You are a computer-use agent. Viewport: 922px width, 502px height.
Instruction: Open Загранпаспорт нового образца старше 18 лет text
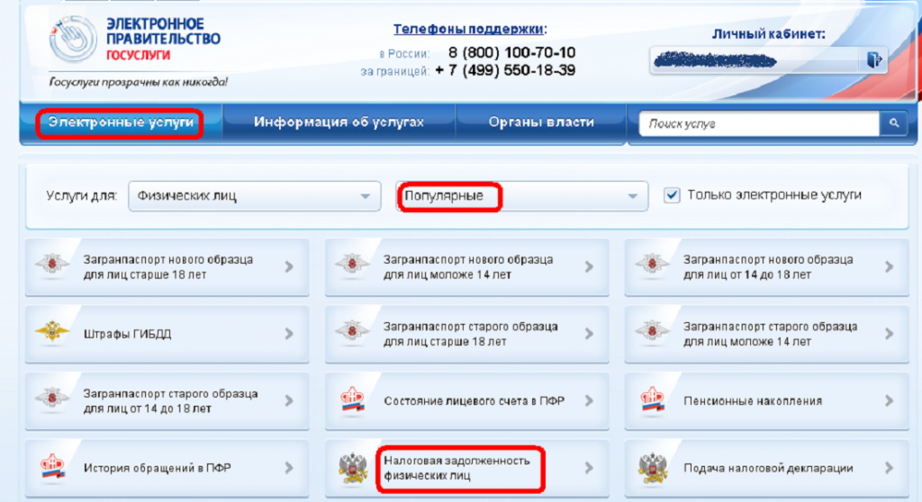(168, 267)
